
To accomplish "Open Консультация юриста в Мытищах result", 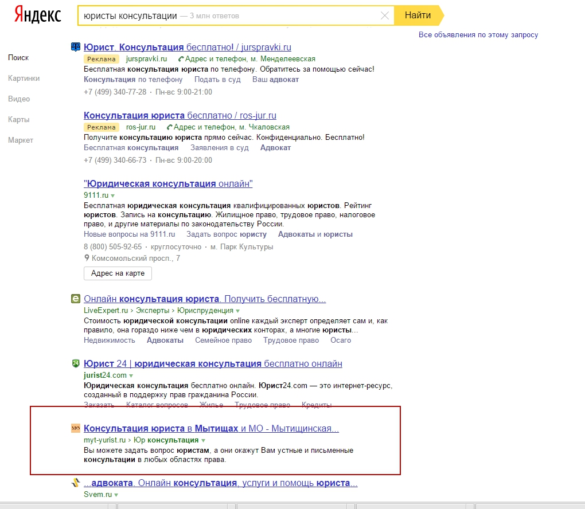I will (x=211, y=428).
